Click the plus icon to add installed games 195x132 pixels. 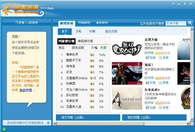(x=48, y=123)
